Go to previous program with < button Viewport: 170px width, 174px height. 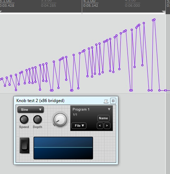[100, 125]
